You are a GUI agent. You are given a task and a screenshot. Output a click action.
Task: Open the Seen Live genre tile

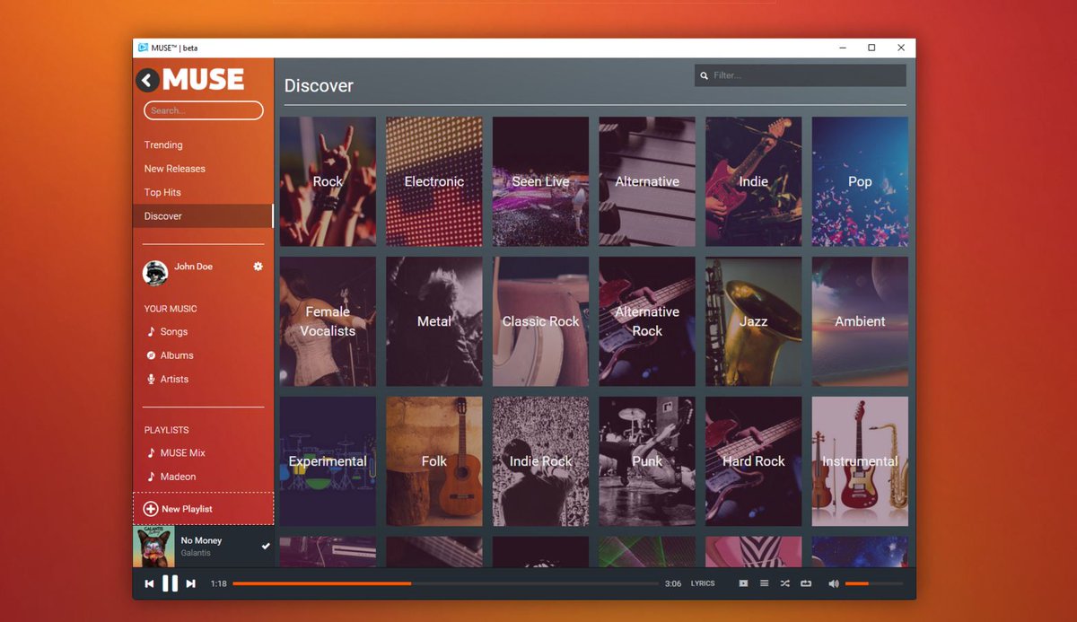point(540,181)
